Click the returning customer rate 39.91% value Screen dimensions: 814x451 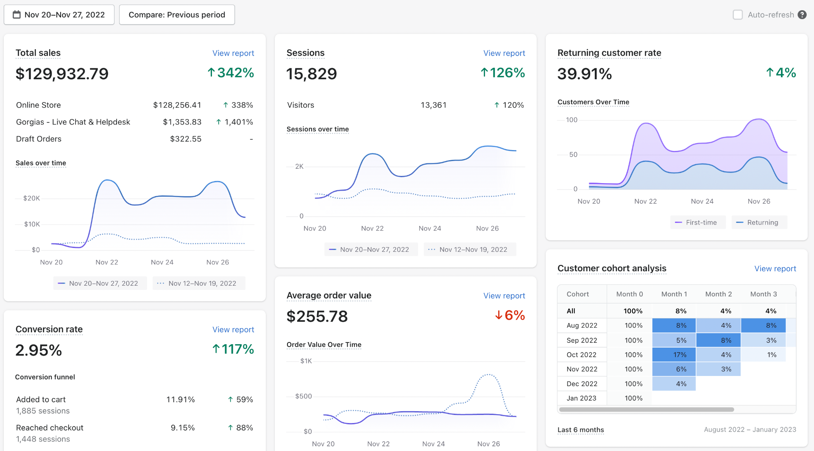click(585, 74)
